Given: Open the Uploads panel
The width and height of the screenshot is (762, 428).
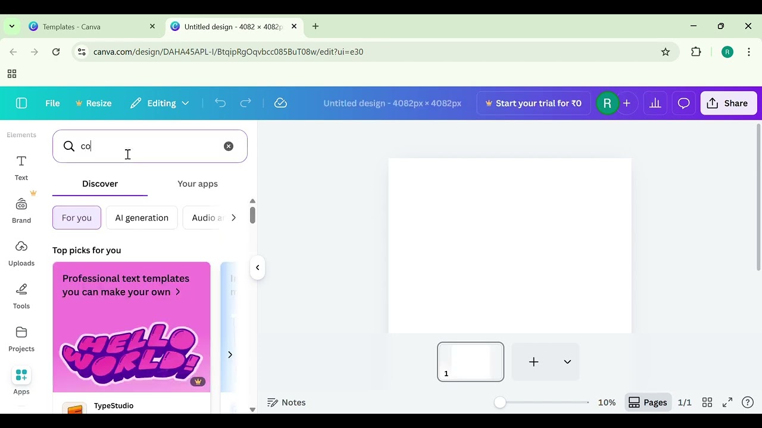Looking at the screenshot, I should [21, 254].
